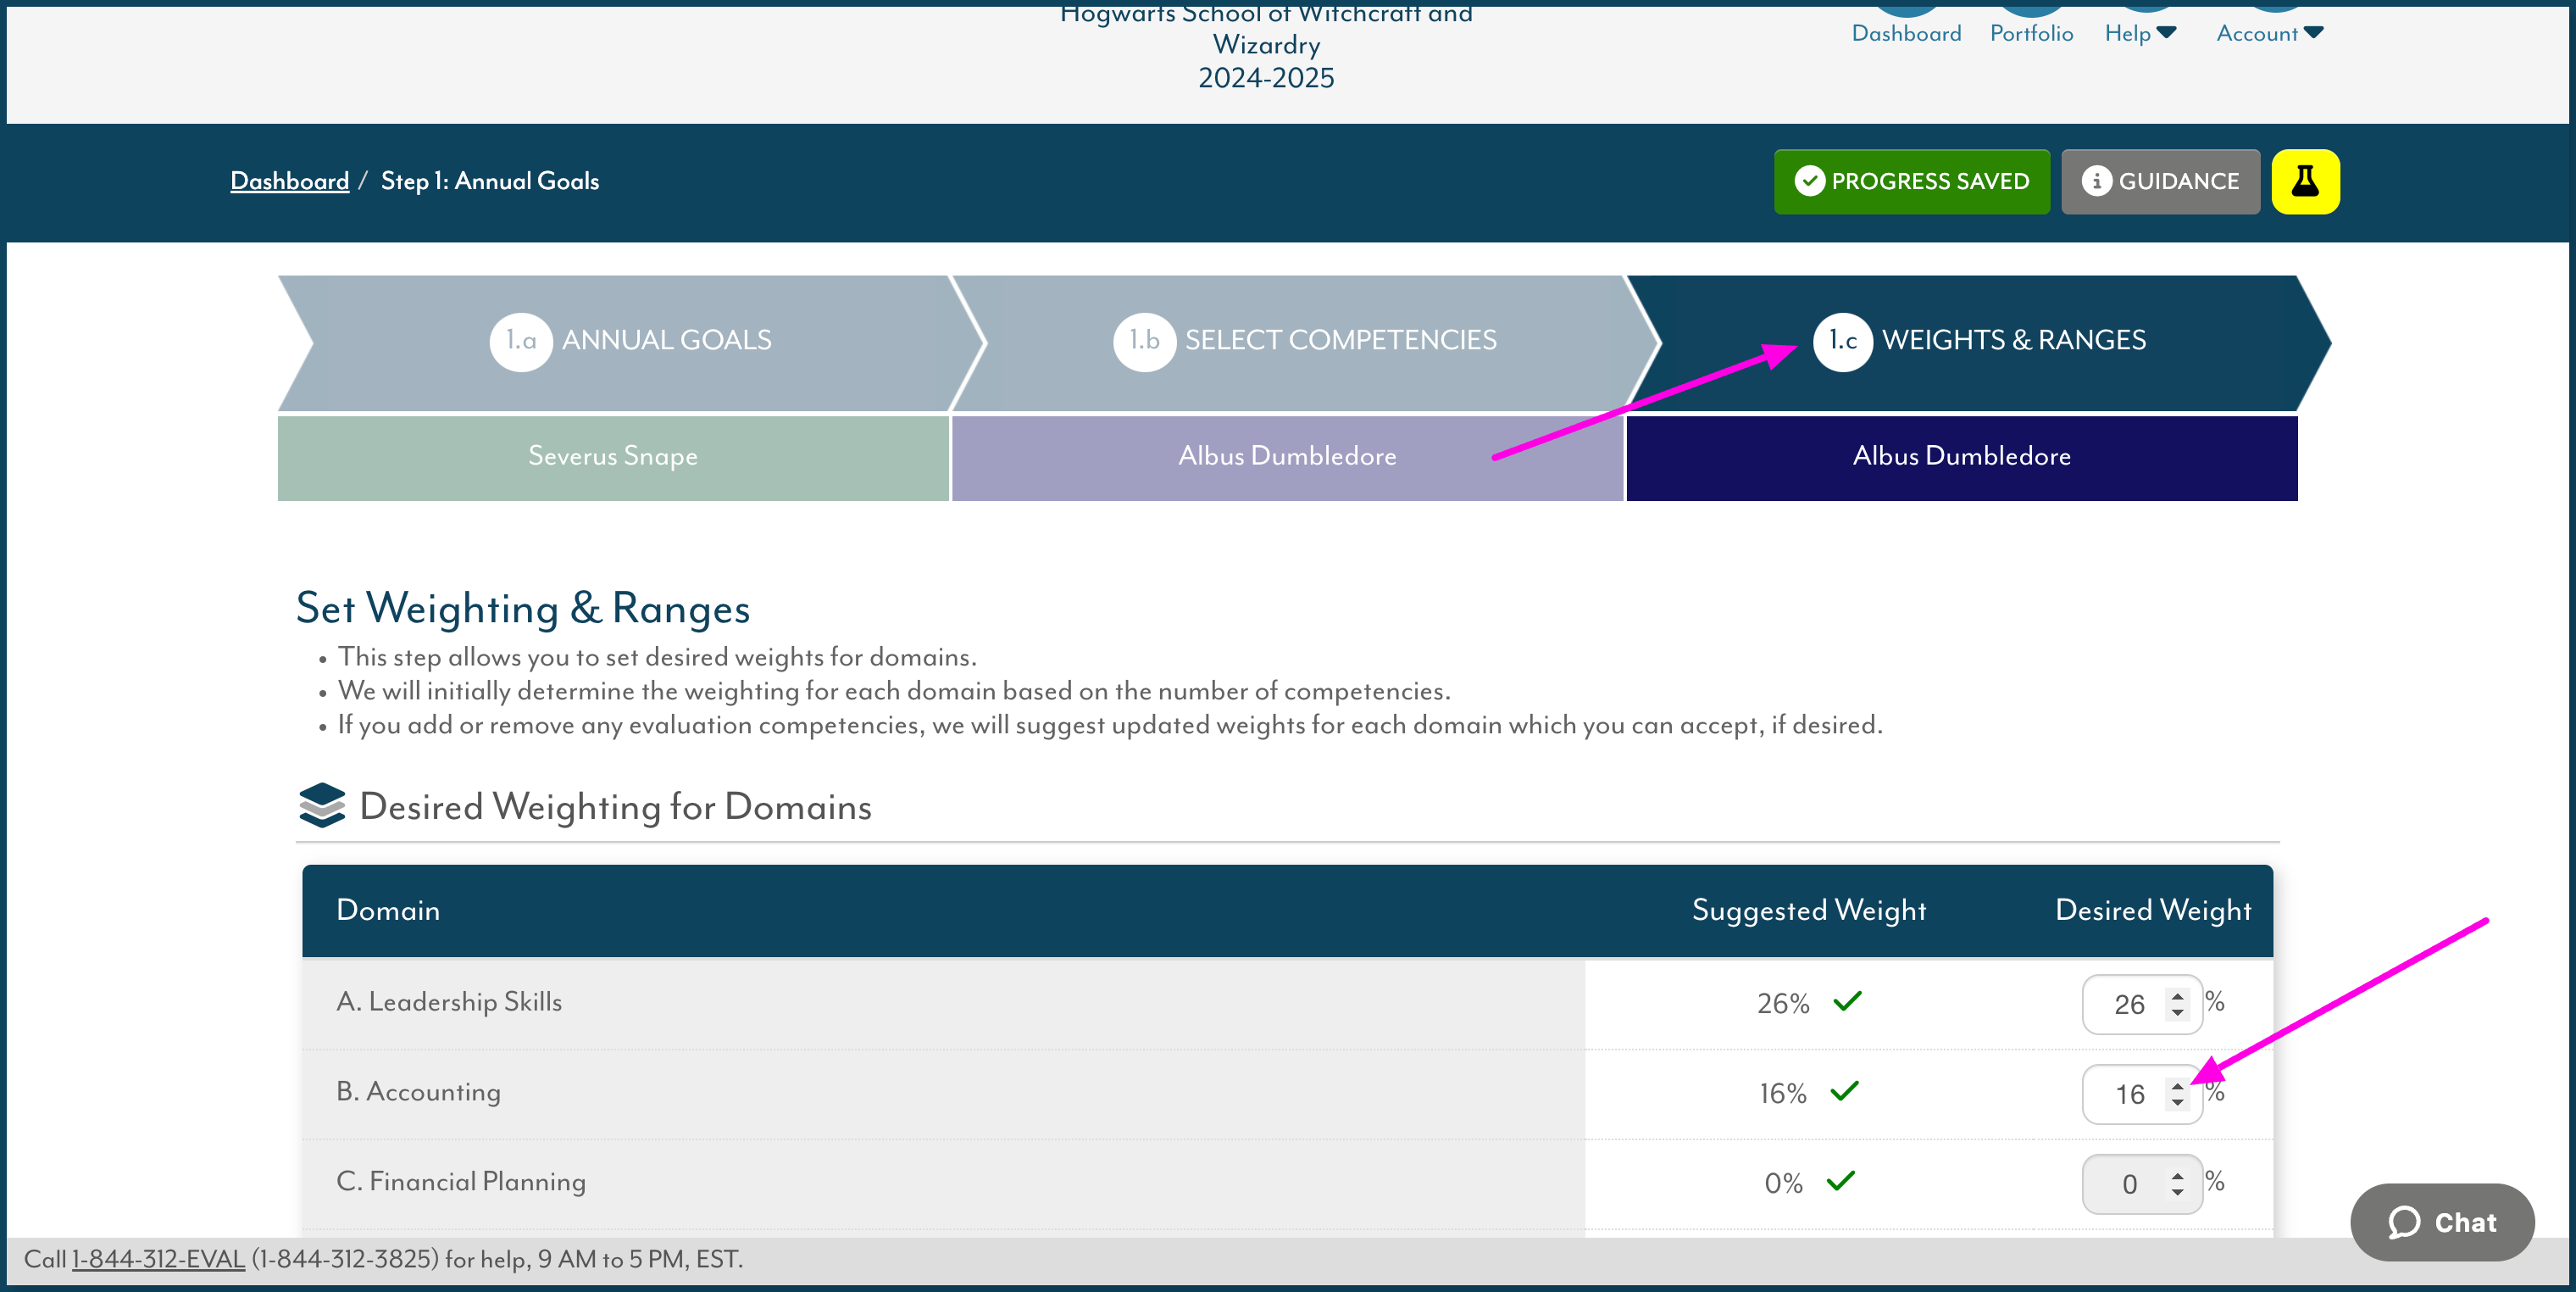Increase Financial Planning weight with spinner arrow
The height and width of the screenshot is (1292, 2576).
click(2178, 1175)
